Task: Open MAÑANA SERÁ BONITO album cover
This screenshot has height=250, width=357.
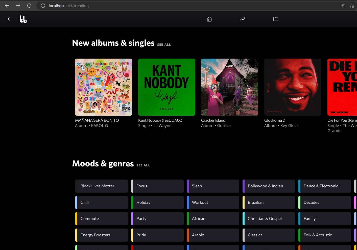Action: (104, 87)
